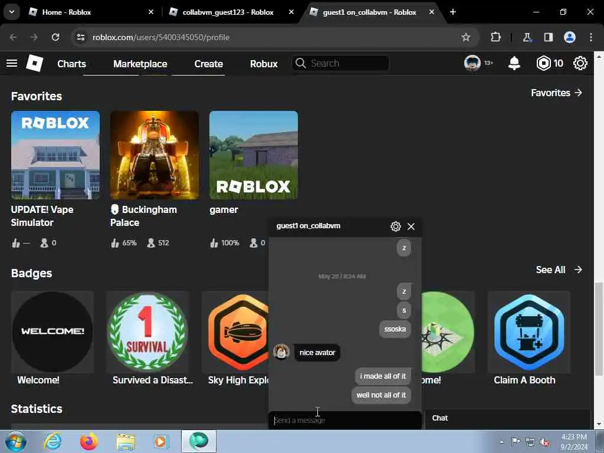Image resolution: width=604 pixels, height=453 pixels.
Task: Focus the Roblox Search field
Action: 340,63
